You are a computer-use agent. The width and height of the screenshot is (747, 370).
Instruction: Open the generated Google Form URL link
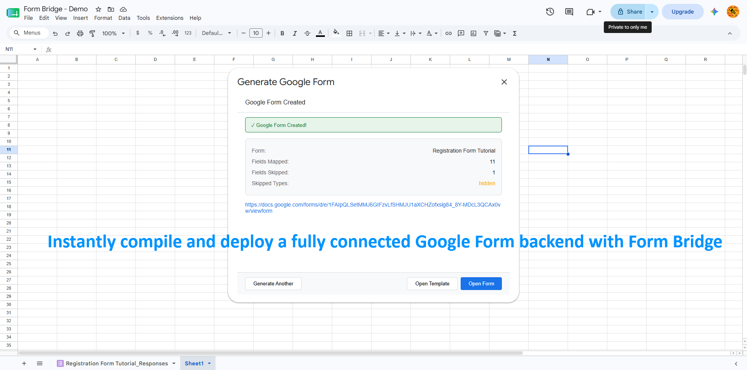(373, 208)
